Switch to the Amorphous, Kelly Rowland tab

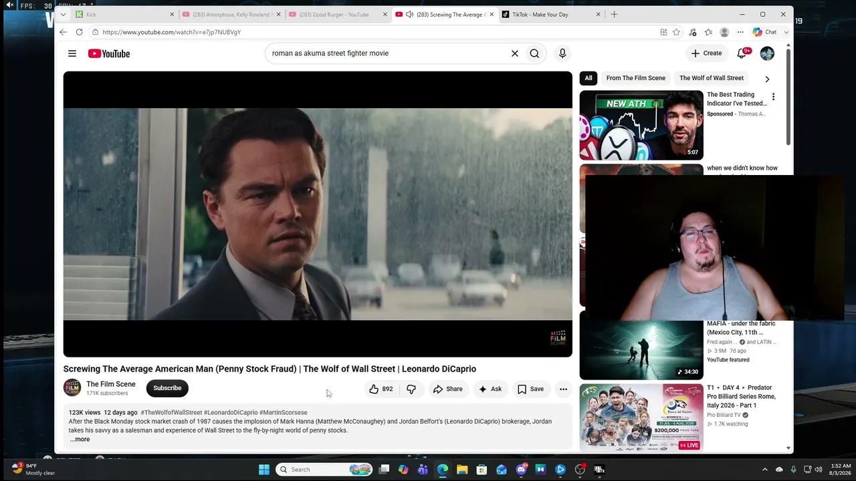[x=231, y=14]
